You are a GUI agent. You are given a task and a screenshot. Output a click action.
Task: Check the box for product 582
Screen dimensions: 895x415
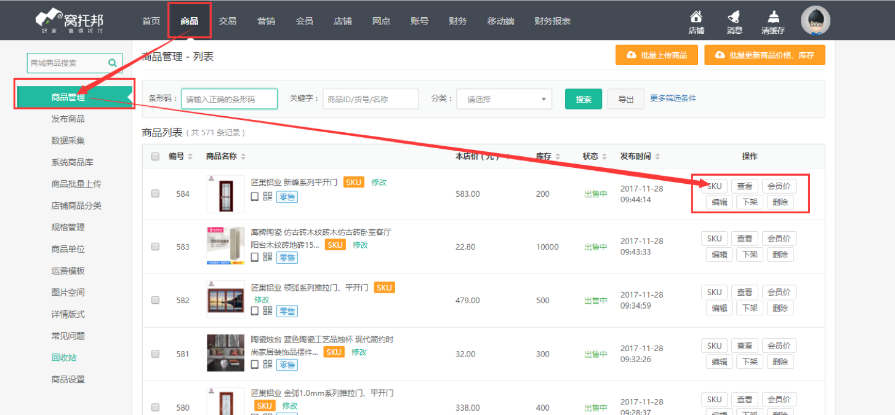pos(155,300)
